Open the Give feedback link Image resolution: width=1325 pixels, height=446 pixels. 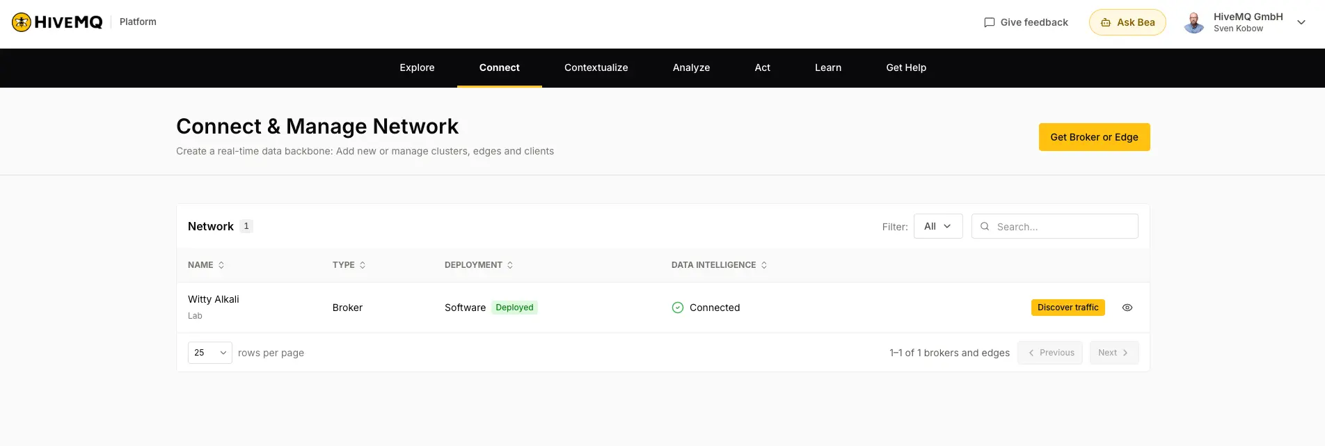[x=1026, y=22]
